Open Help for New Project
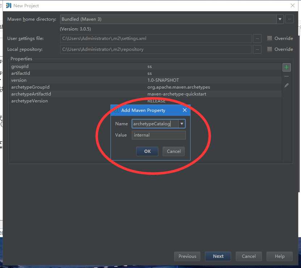This screenshot has width=301, height=268. click(x=280, y=256)
